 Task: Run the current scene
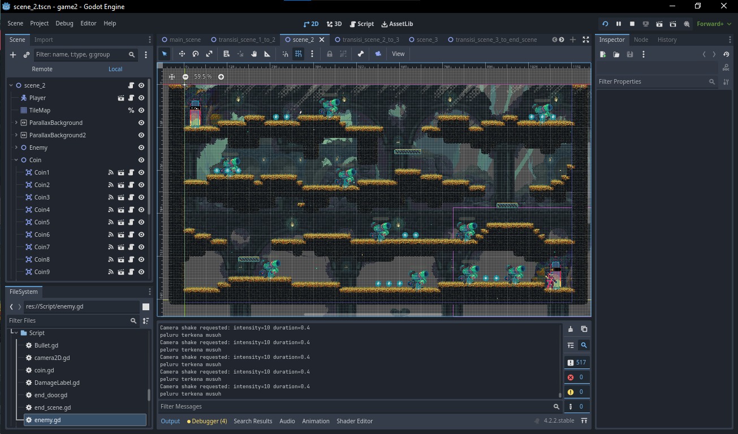pos(659,24)
